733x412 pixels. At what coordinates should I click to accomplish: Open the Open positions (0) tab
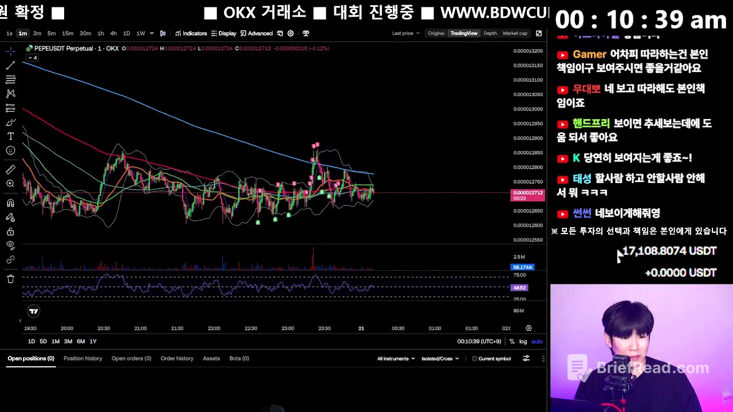31,359
